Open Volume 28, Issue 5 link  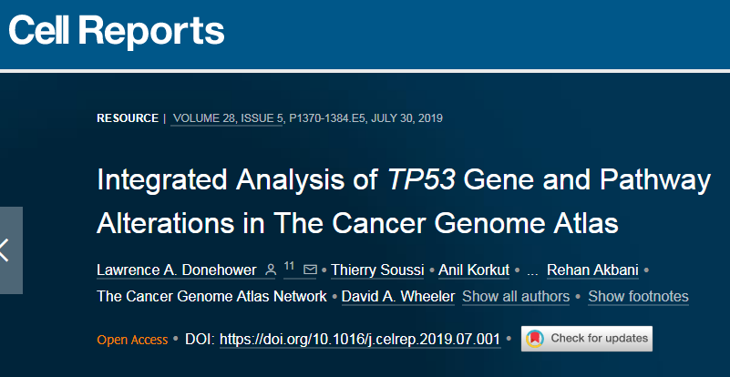(x=227, y=118)
